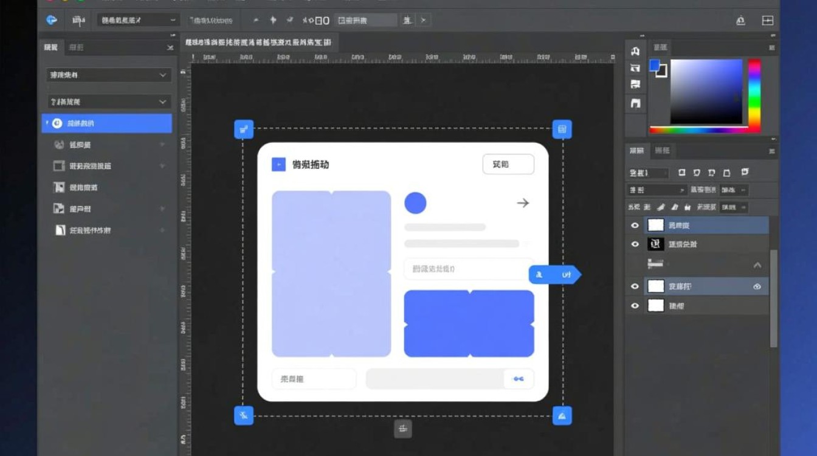Screen dimensions: 817x456
Task: Click the topmost icon in the strip beside color picker
Action: pyautogui.click(x=635, y=52)
